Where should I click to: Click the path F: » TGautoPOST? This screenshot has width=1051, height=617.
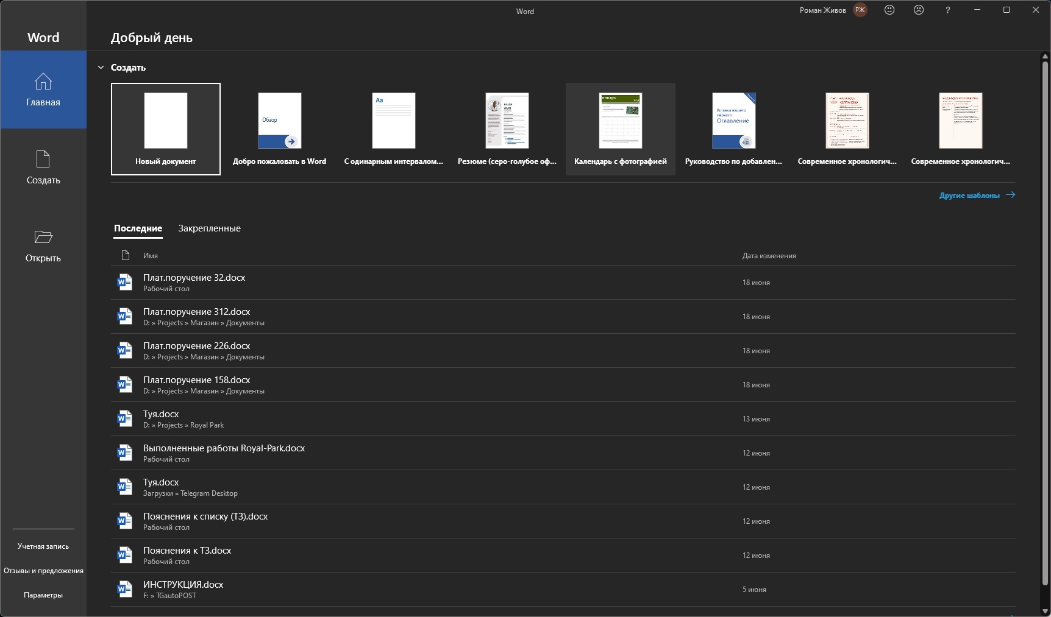click(x=169, y=596)
